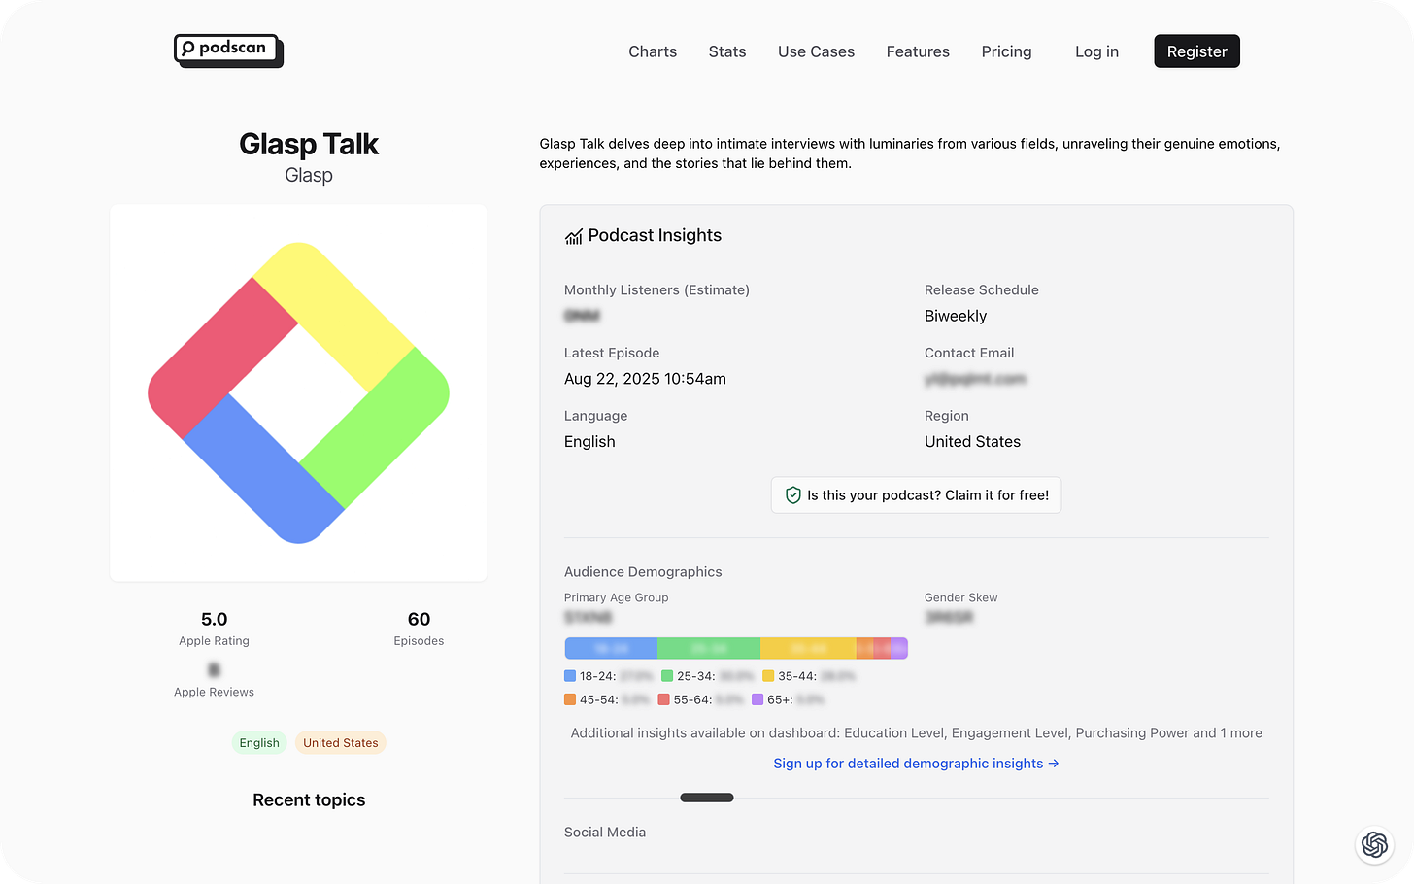Click green 25-34 segment of age bar
This screenshot has width=1414, height=884.
click(709, 648)
